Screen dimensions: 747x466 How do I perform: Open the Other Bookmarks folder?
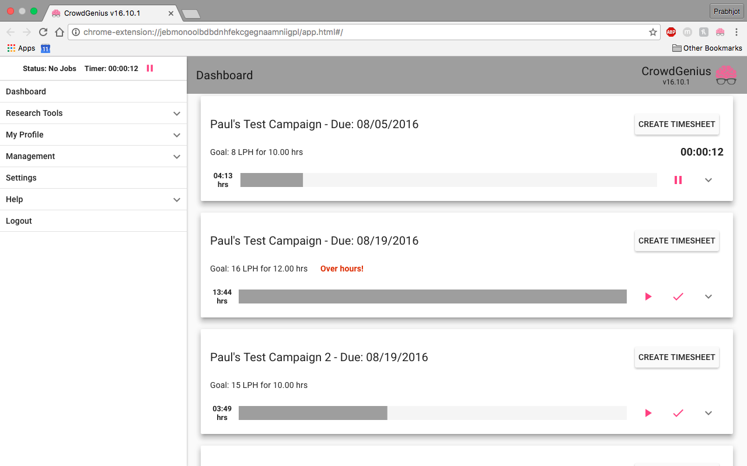[707, 48]
